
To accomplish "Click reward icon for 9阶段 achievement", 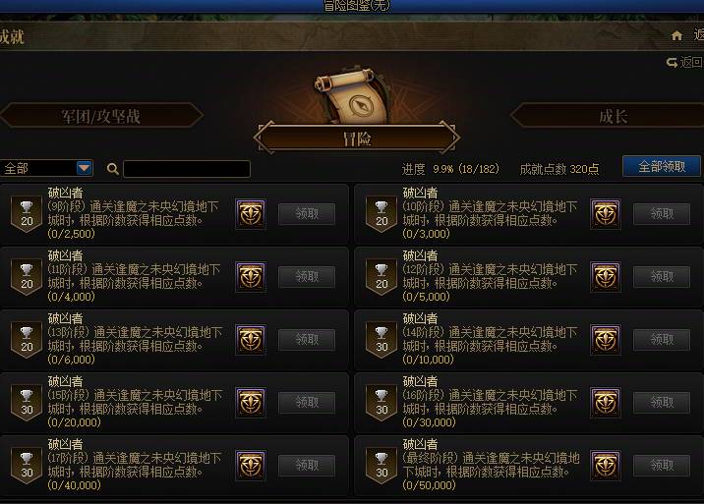I will (251, 214).
